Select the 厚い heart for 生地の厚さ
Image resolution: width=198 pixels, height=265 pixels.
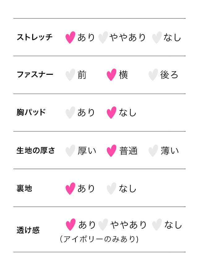[71, 151]
